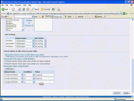Click the Logout footer link
The image size is (134, 101).
pos(61,97)
